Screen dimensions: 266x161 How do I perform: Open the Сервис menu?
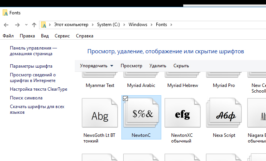[62, 36]
